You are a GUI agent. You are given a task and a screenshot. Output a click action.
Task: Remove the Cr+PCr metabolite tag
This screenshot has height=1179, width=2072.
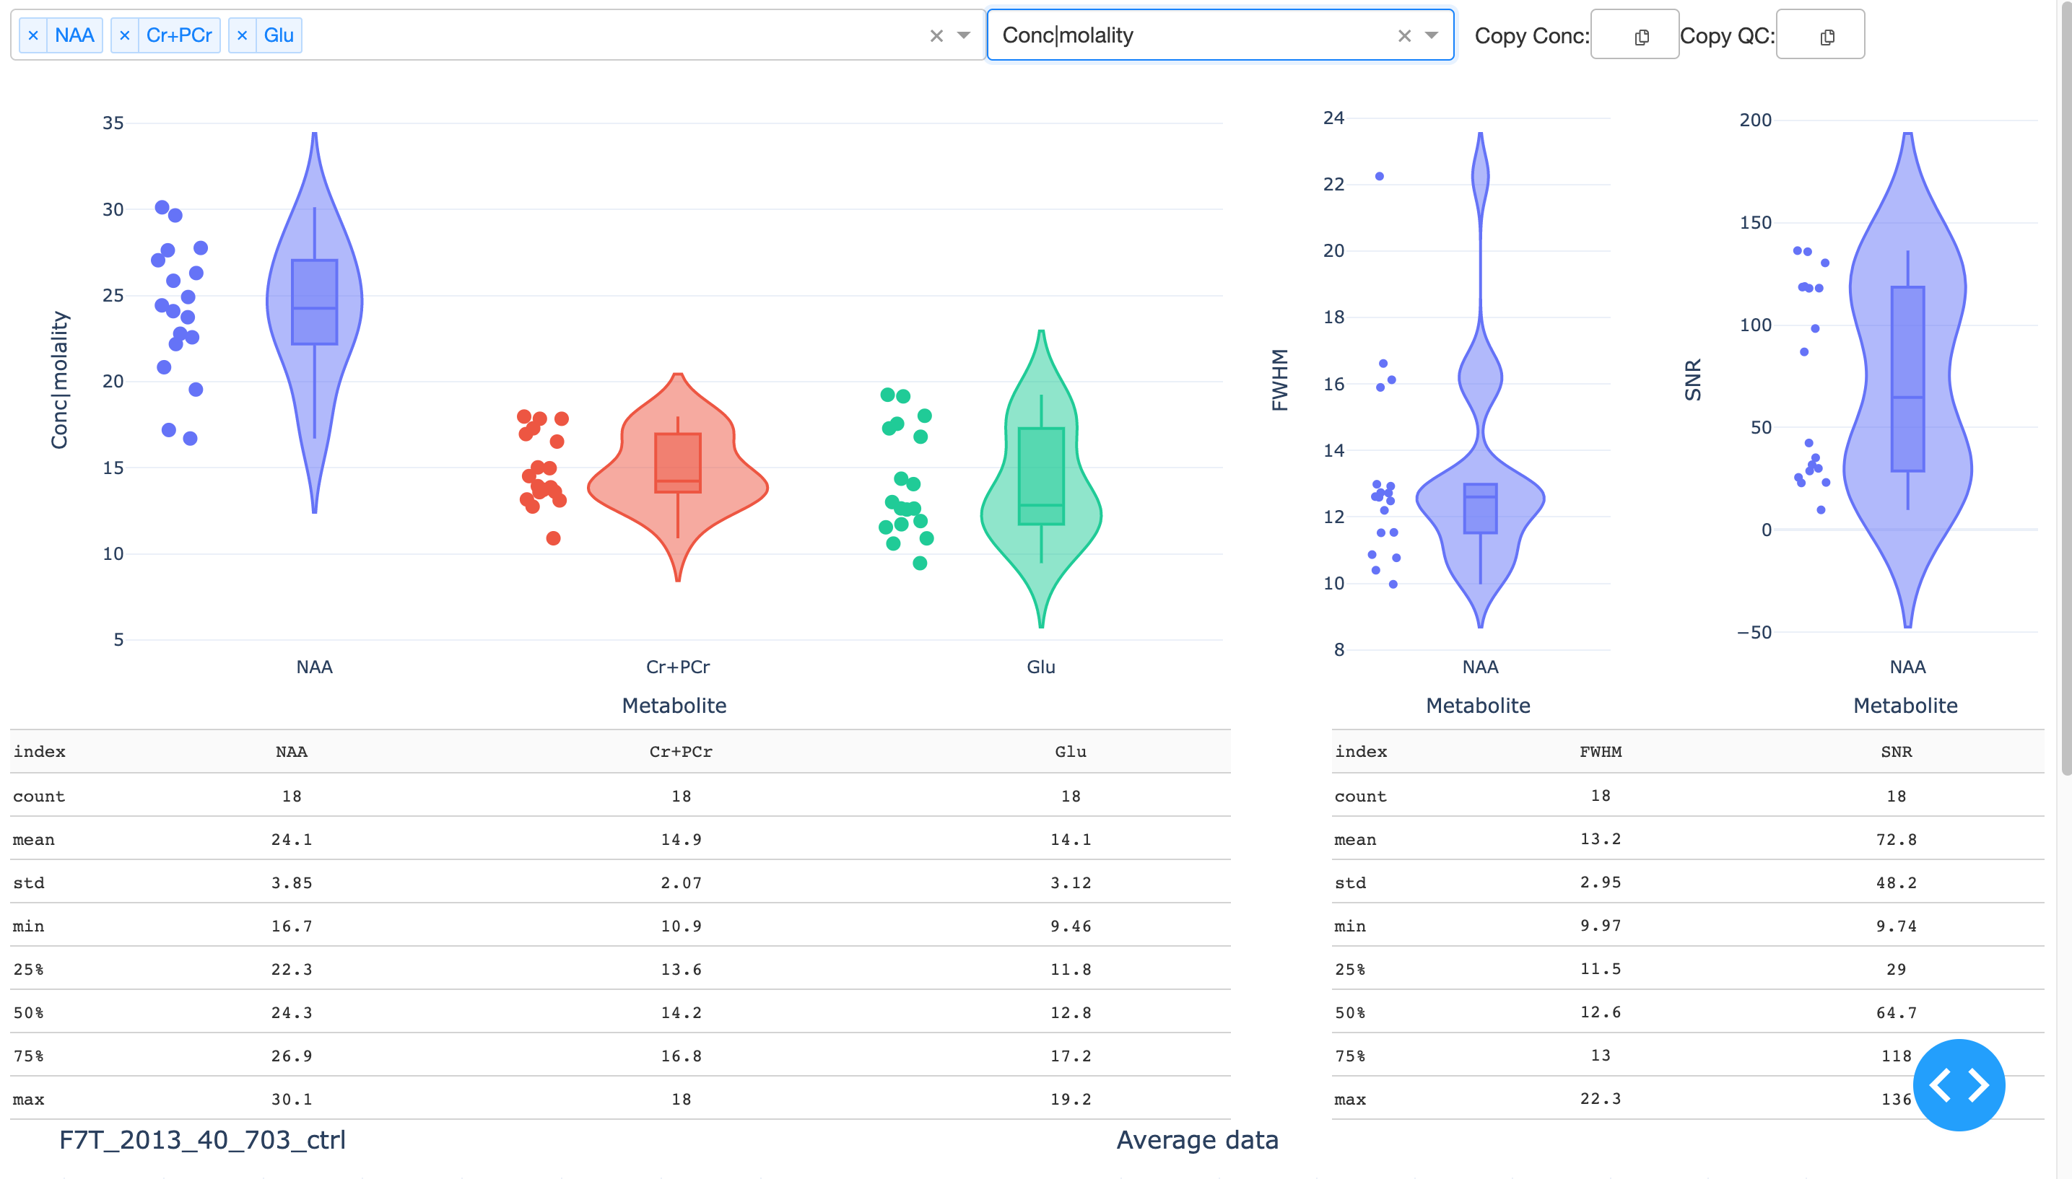click(x=124, y=35)
